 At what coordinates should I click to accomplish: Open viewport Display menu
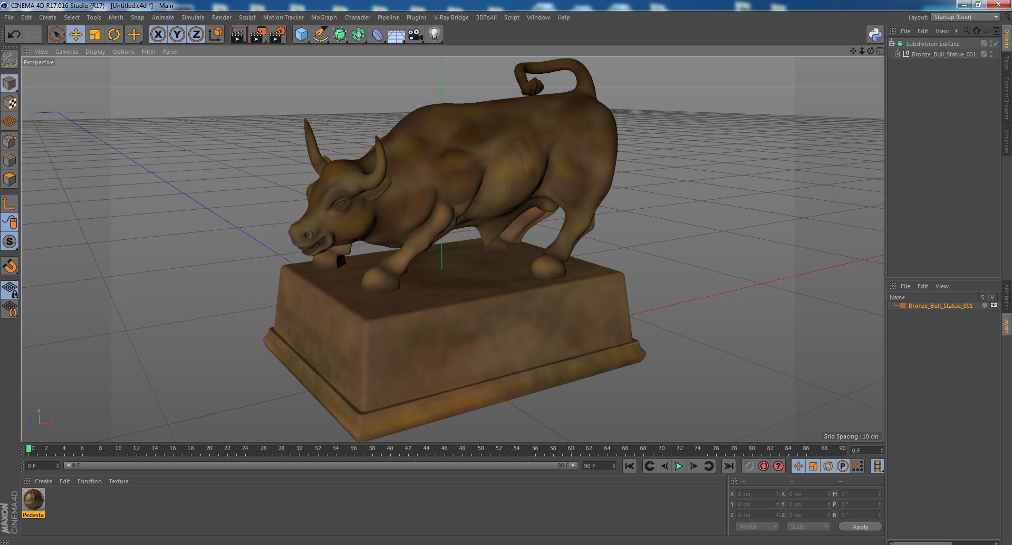[x=95, y=52]
